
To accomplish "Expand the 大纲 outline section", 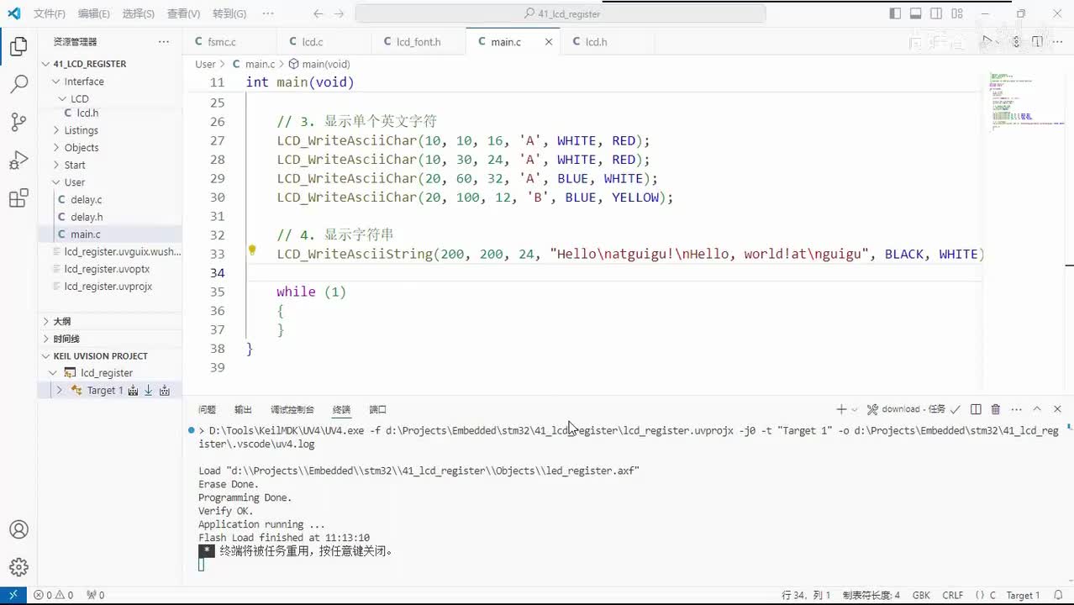I will click(x=62, y=321).
